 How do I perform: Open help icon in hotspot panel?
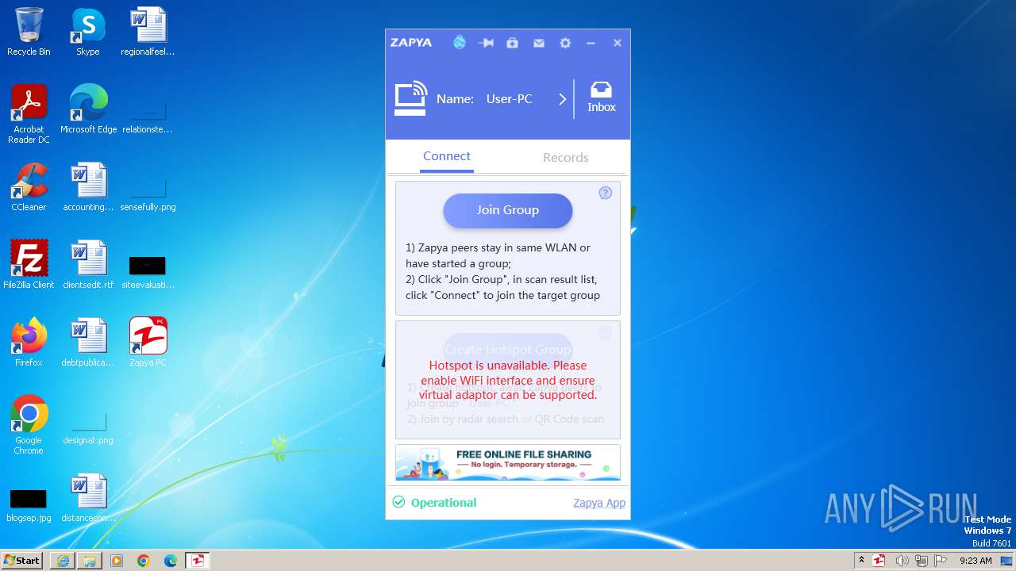point(606,332)
